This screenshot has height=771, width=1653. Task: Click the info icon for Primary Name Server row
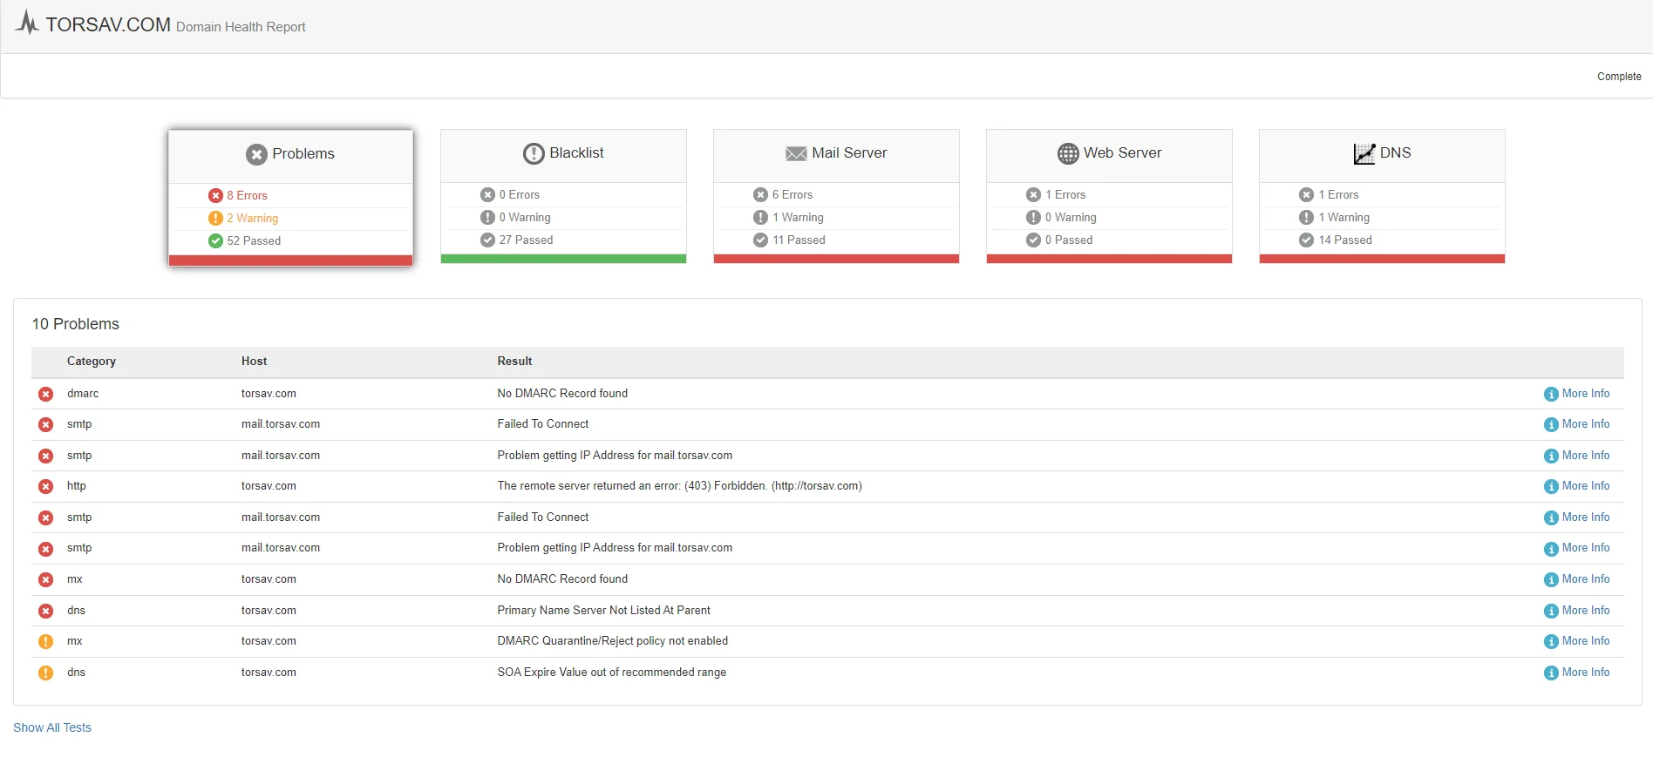(x=1551, y=611)
